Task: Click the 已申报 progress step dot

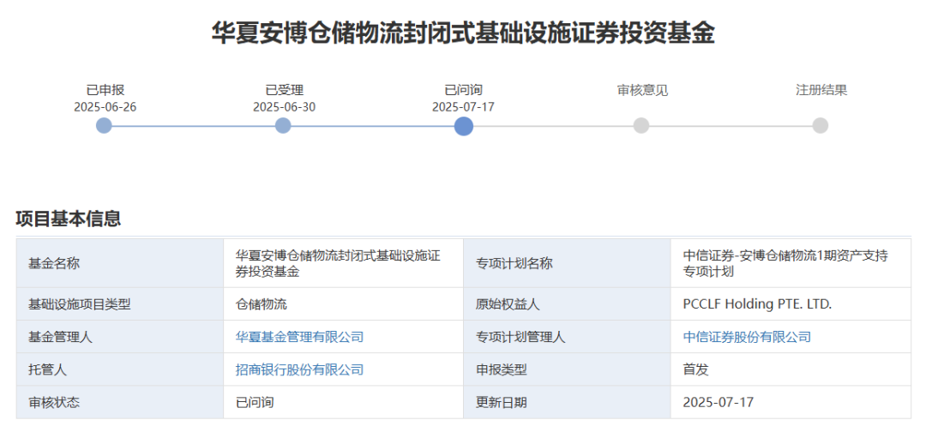Action: click(104, 126)
